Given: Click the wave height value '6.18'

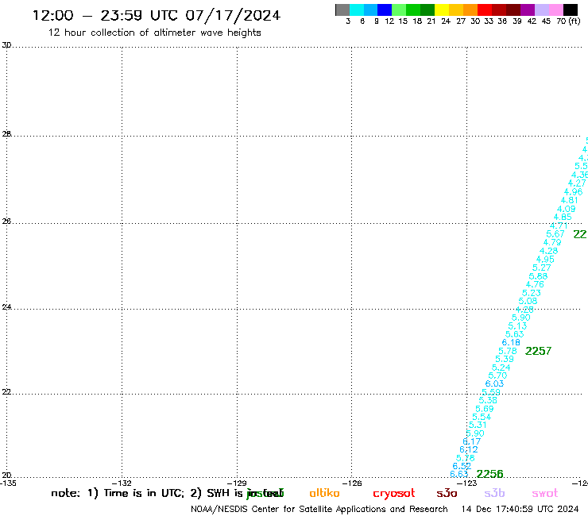Looking at the screenshot, I should click(x=511, y=342).
